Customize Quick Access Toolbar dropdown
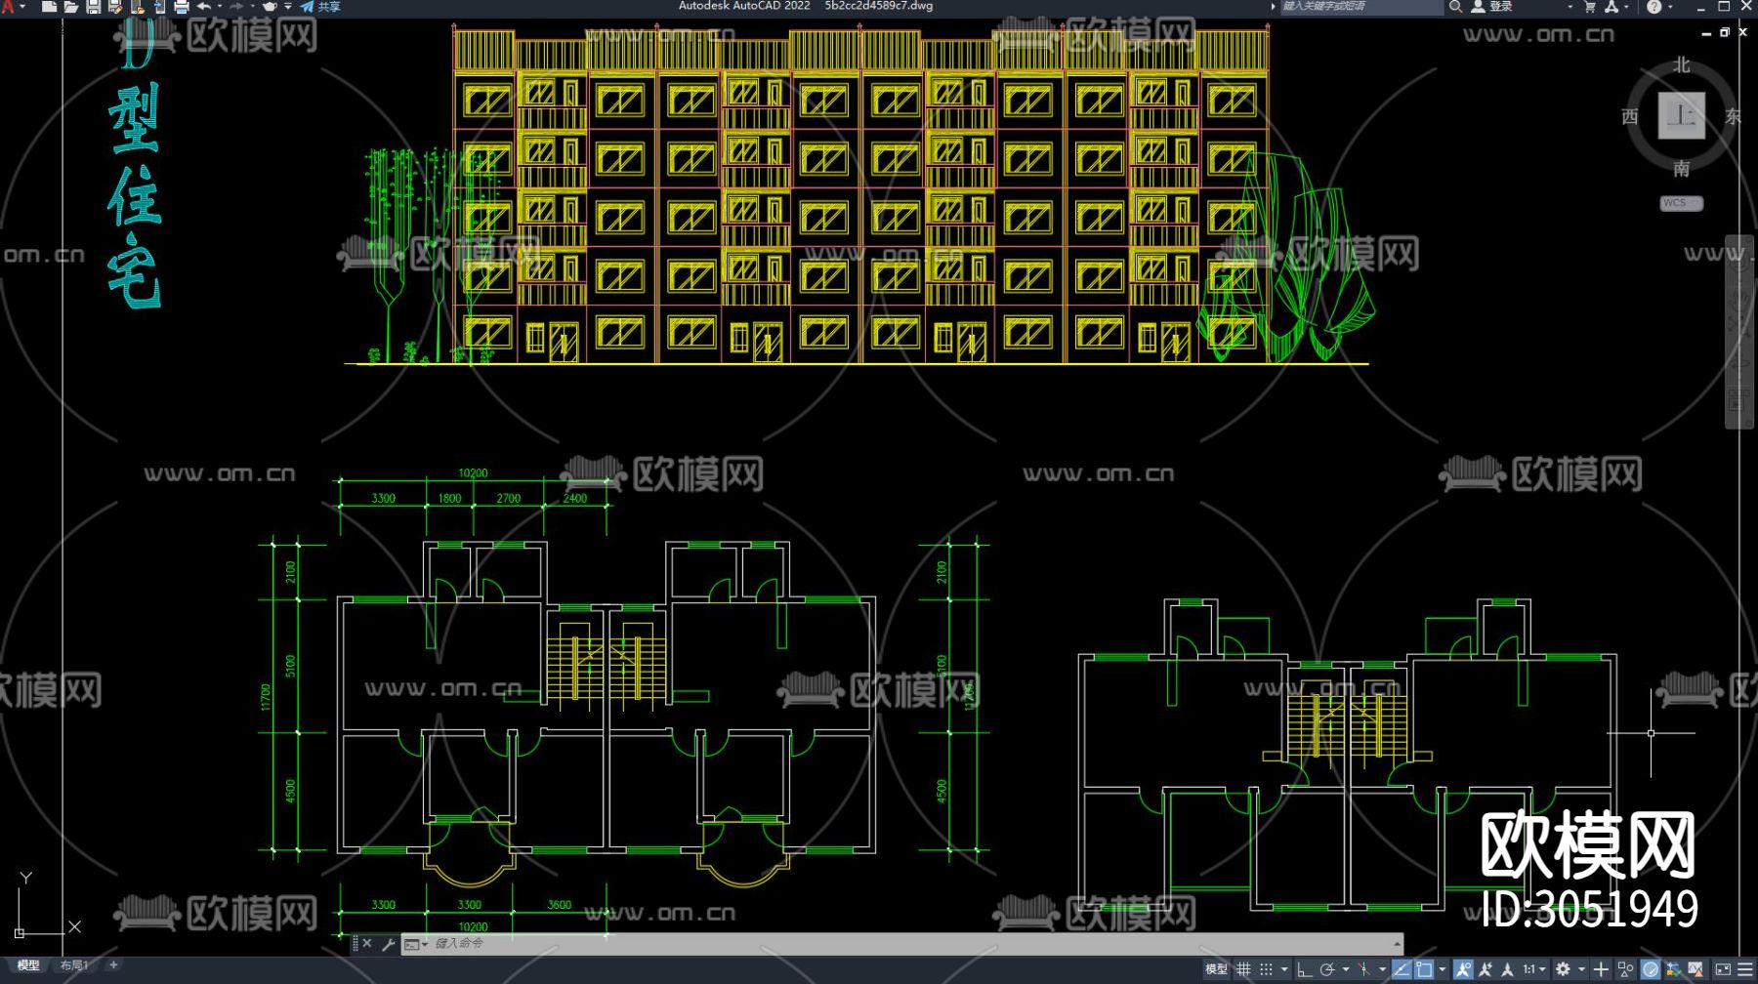 (x=288, y=7)
